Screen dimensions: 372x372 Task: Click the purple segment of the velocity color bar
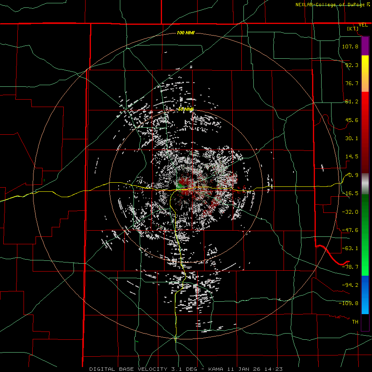tap(365, 46)
